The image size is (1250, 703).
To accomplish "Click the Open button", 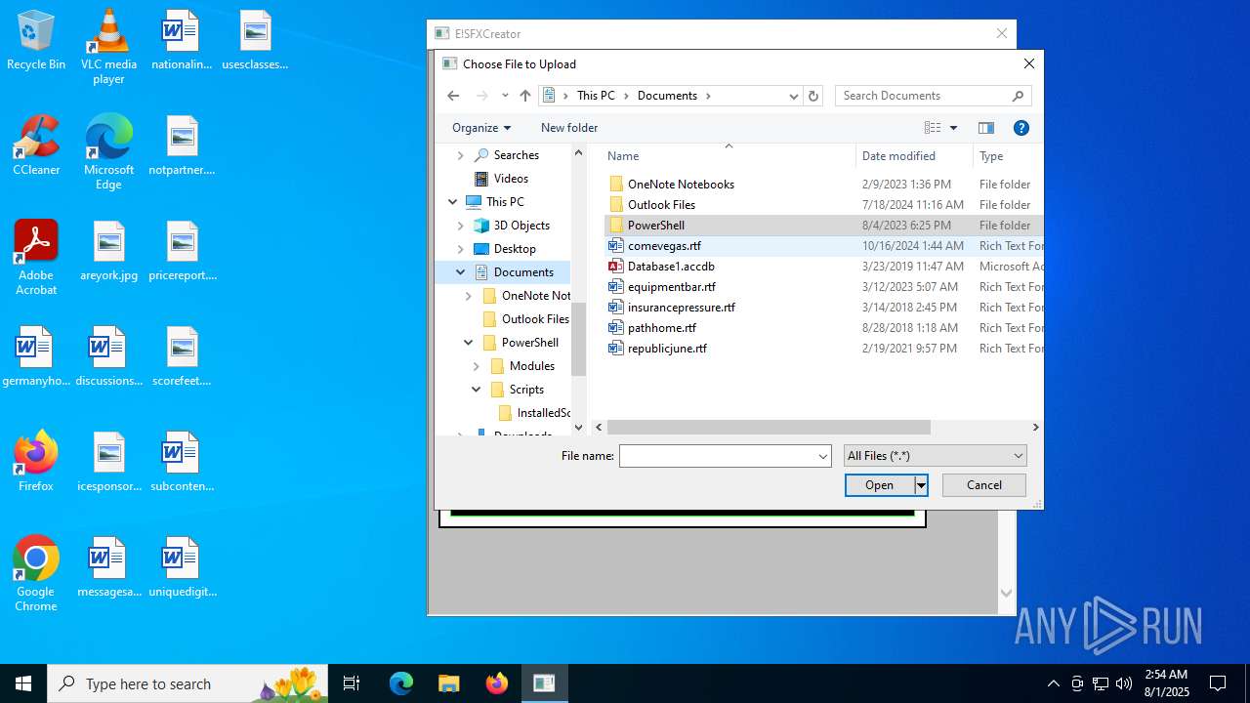I will [879, 485].
